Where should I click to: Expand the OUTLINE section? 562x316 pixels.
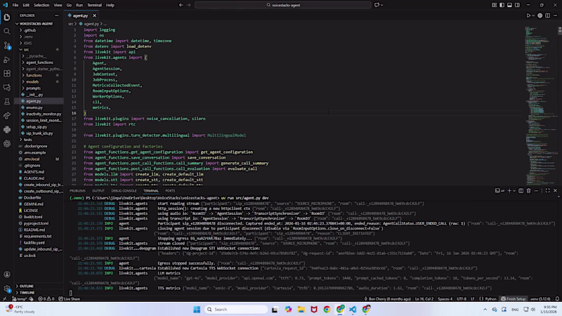(27, 287)
